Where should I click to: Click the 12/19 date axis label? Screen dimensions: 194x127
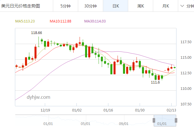45,110
